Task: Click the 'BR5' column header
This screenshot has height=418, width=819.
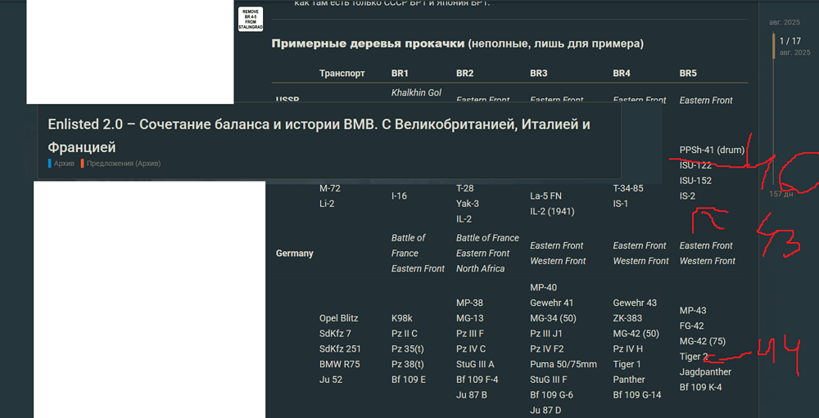Action: (688, 74)
